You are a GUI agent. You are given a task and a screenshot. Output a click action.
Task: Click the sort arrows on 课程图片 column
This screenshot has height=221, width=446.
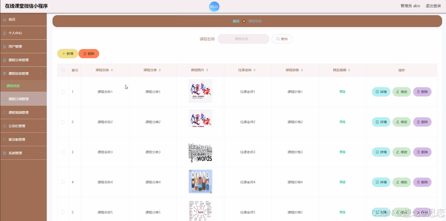tap(207, 70)
